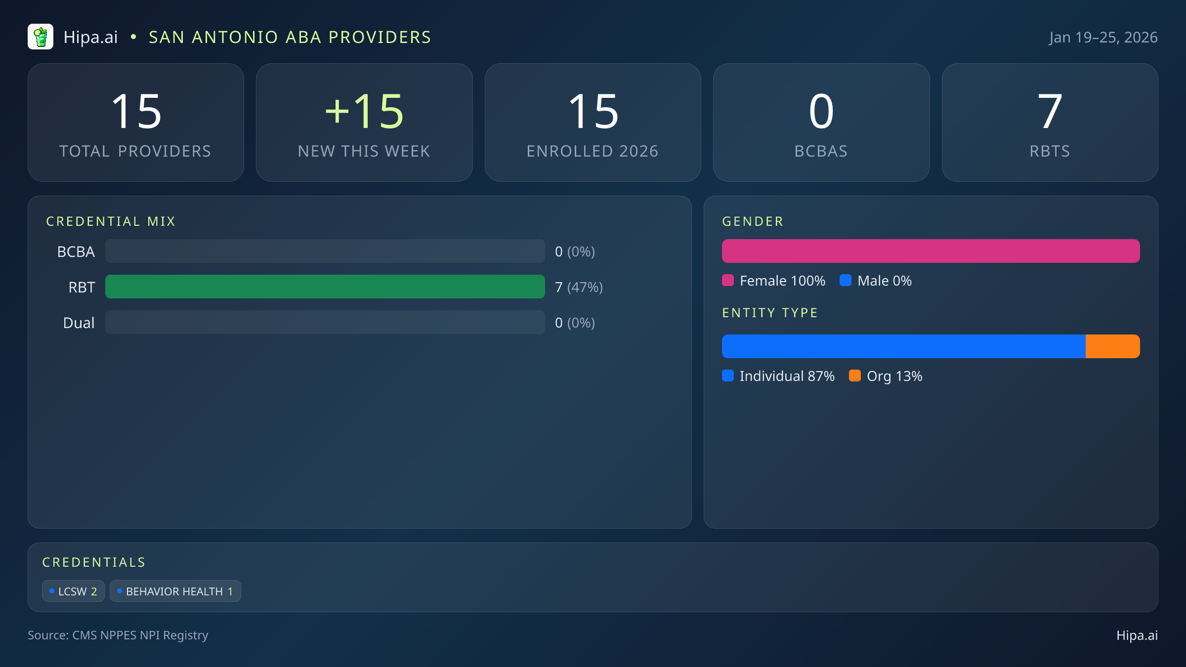
Task: Expand the Credential Mix panel
Action: click(x=111, y=221)
